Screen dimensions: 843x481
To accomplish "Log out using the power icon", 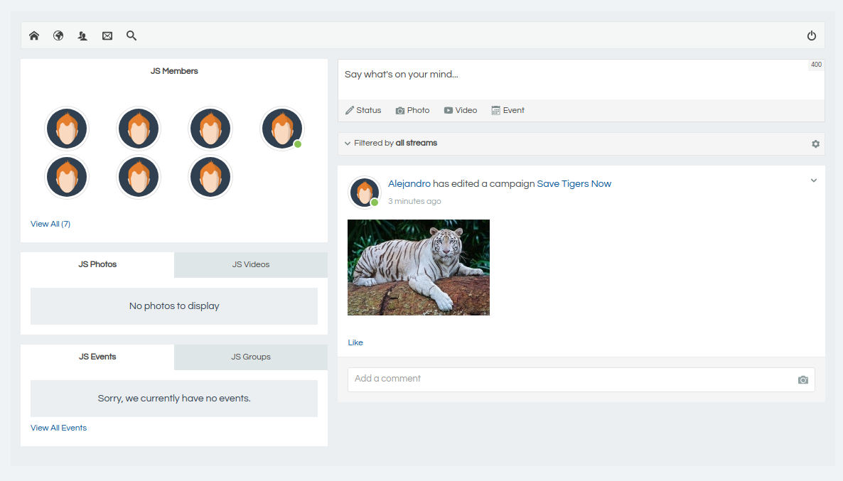I will point(812,36).
